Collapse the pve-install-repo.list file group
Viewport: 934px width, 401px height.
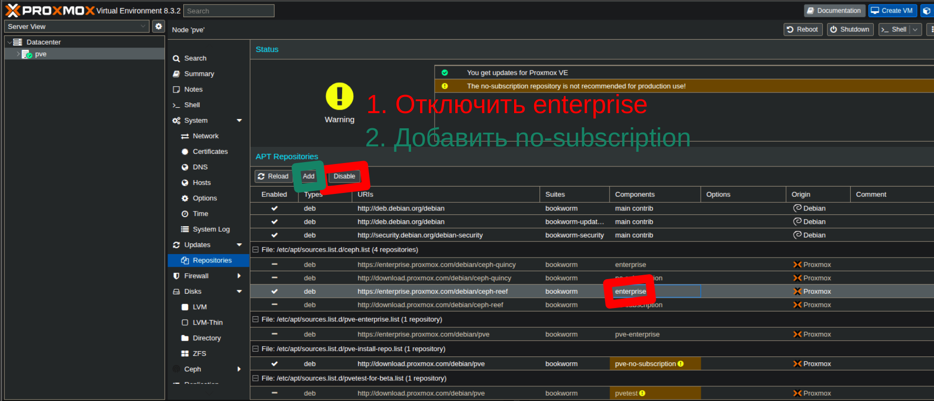[x=255, y=349]
